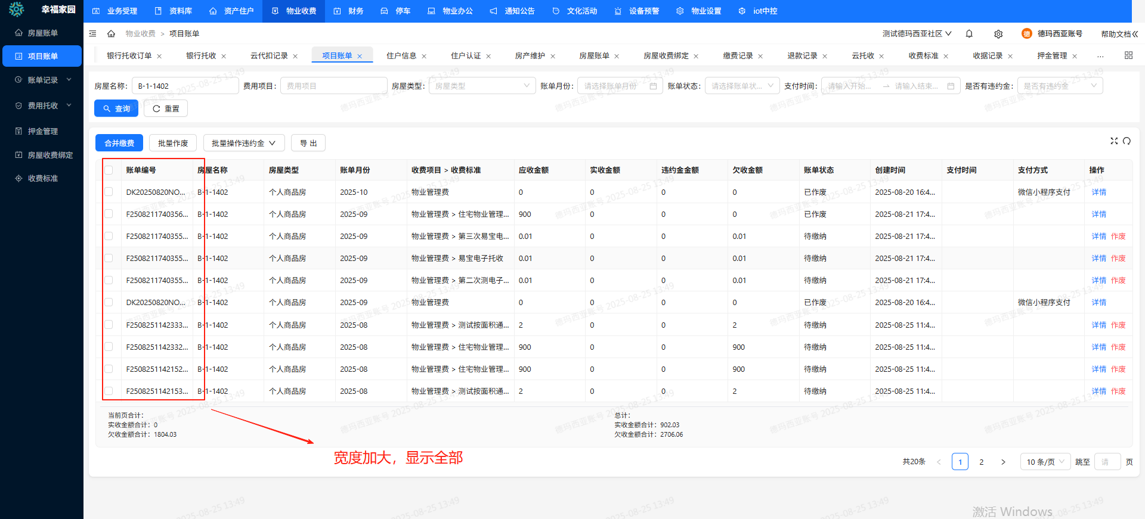Click the fullscreen expand icon above table

pos(1113,141)
